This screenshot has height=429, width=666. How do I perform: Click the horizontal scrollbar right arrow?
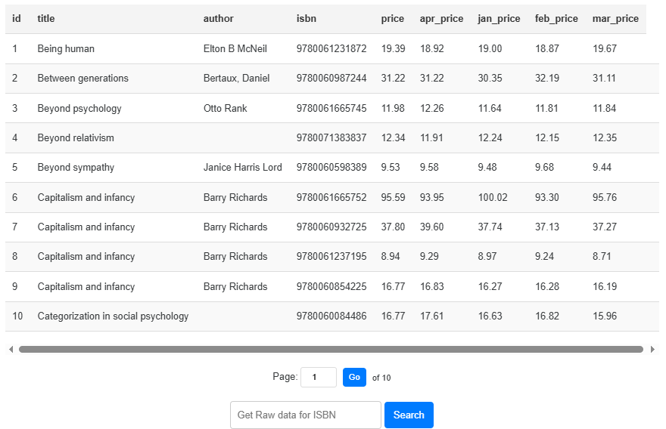coord(652,349)
